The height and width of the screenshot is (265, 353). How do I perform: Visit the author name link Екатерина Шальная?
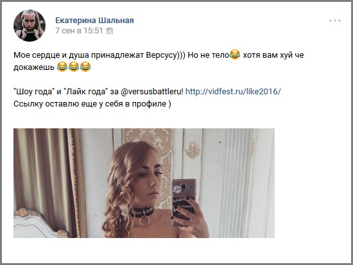(94, 21)
